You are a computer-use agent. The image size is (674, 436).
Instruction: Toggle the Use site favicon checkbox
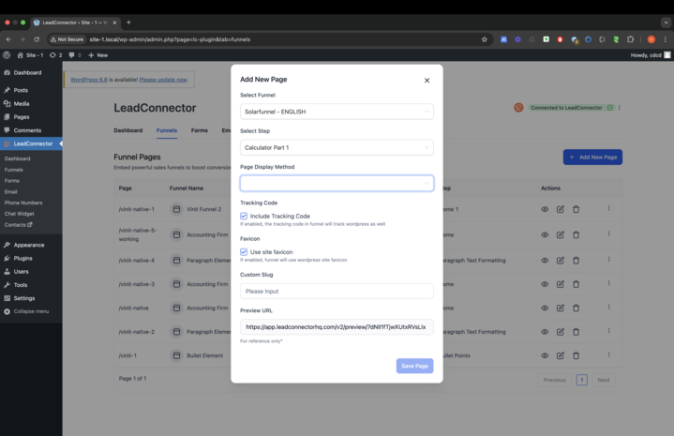point(244,251)
